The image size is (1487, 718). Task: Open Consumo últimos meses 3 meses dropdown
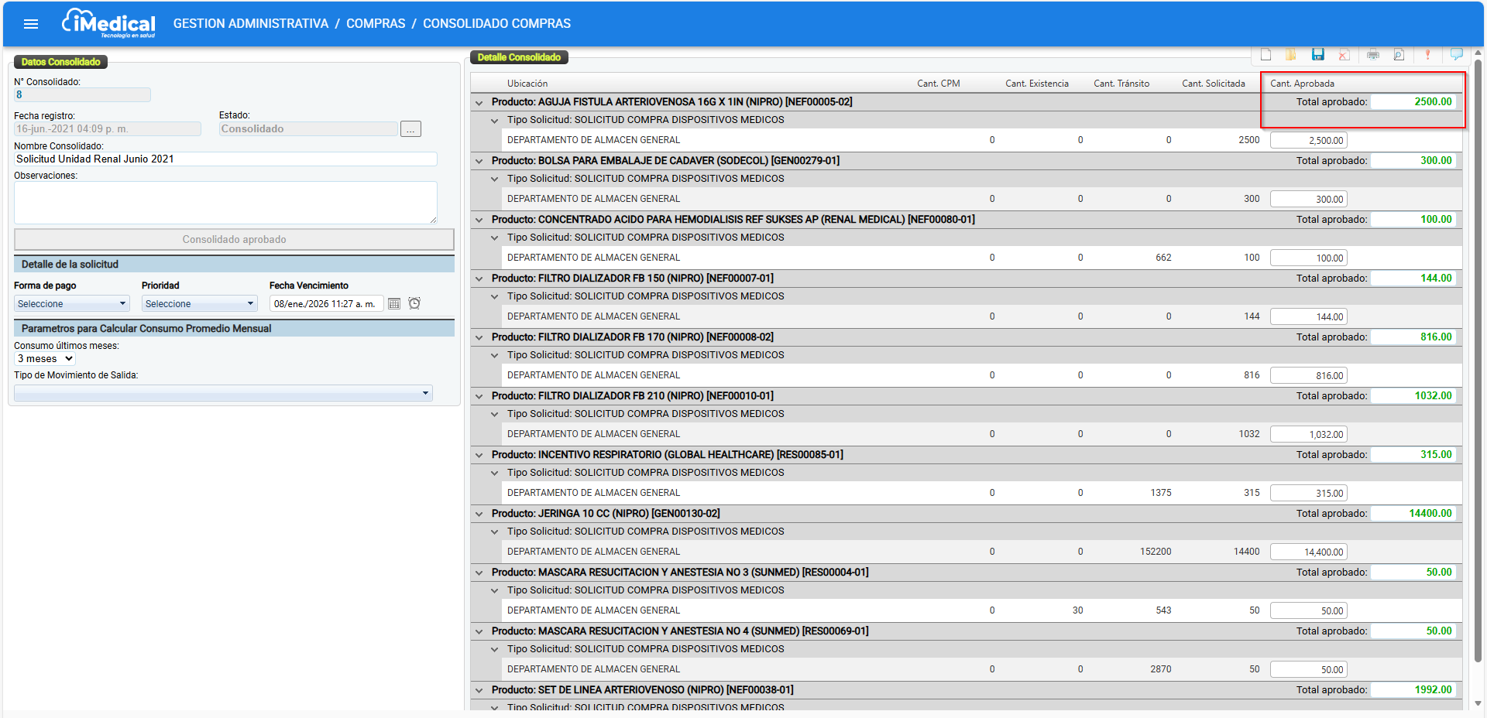click(45, 359)
